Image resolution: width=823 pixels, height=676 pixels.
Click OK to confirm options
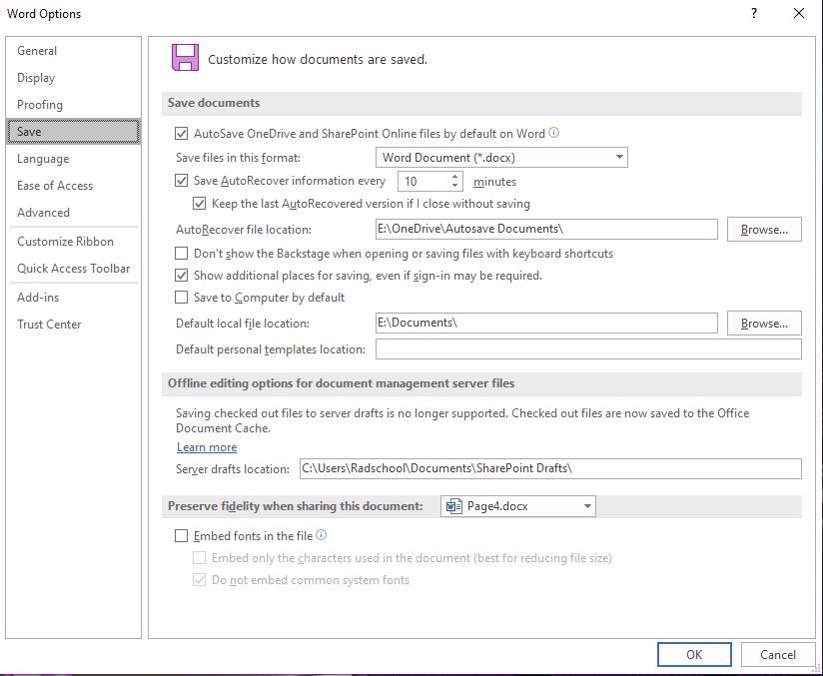tap(694, 654)
